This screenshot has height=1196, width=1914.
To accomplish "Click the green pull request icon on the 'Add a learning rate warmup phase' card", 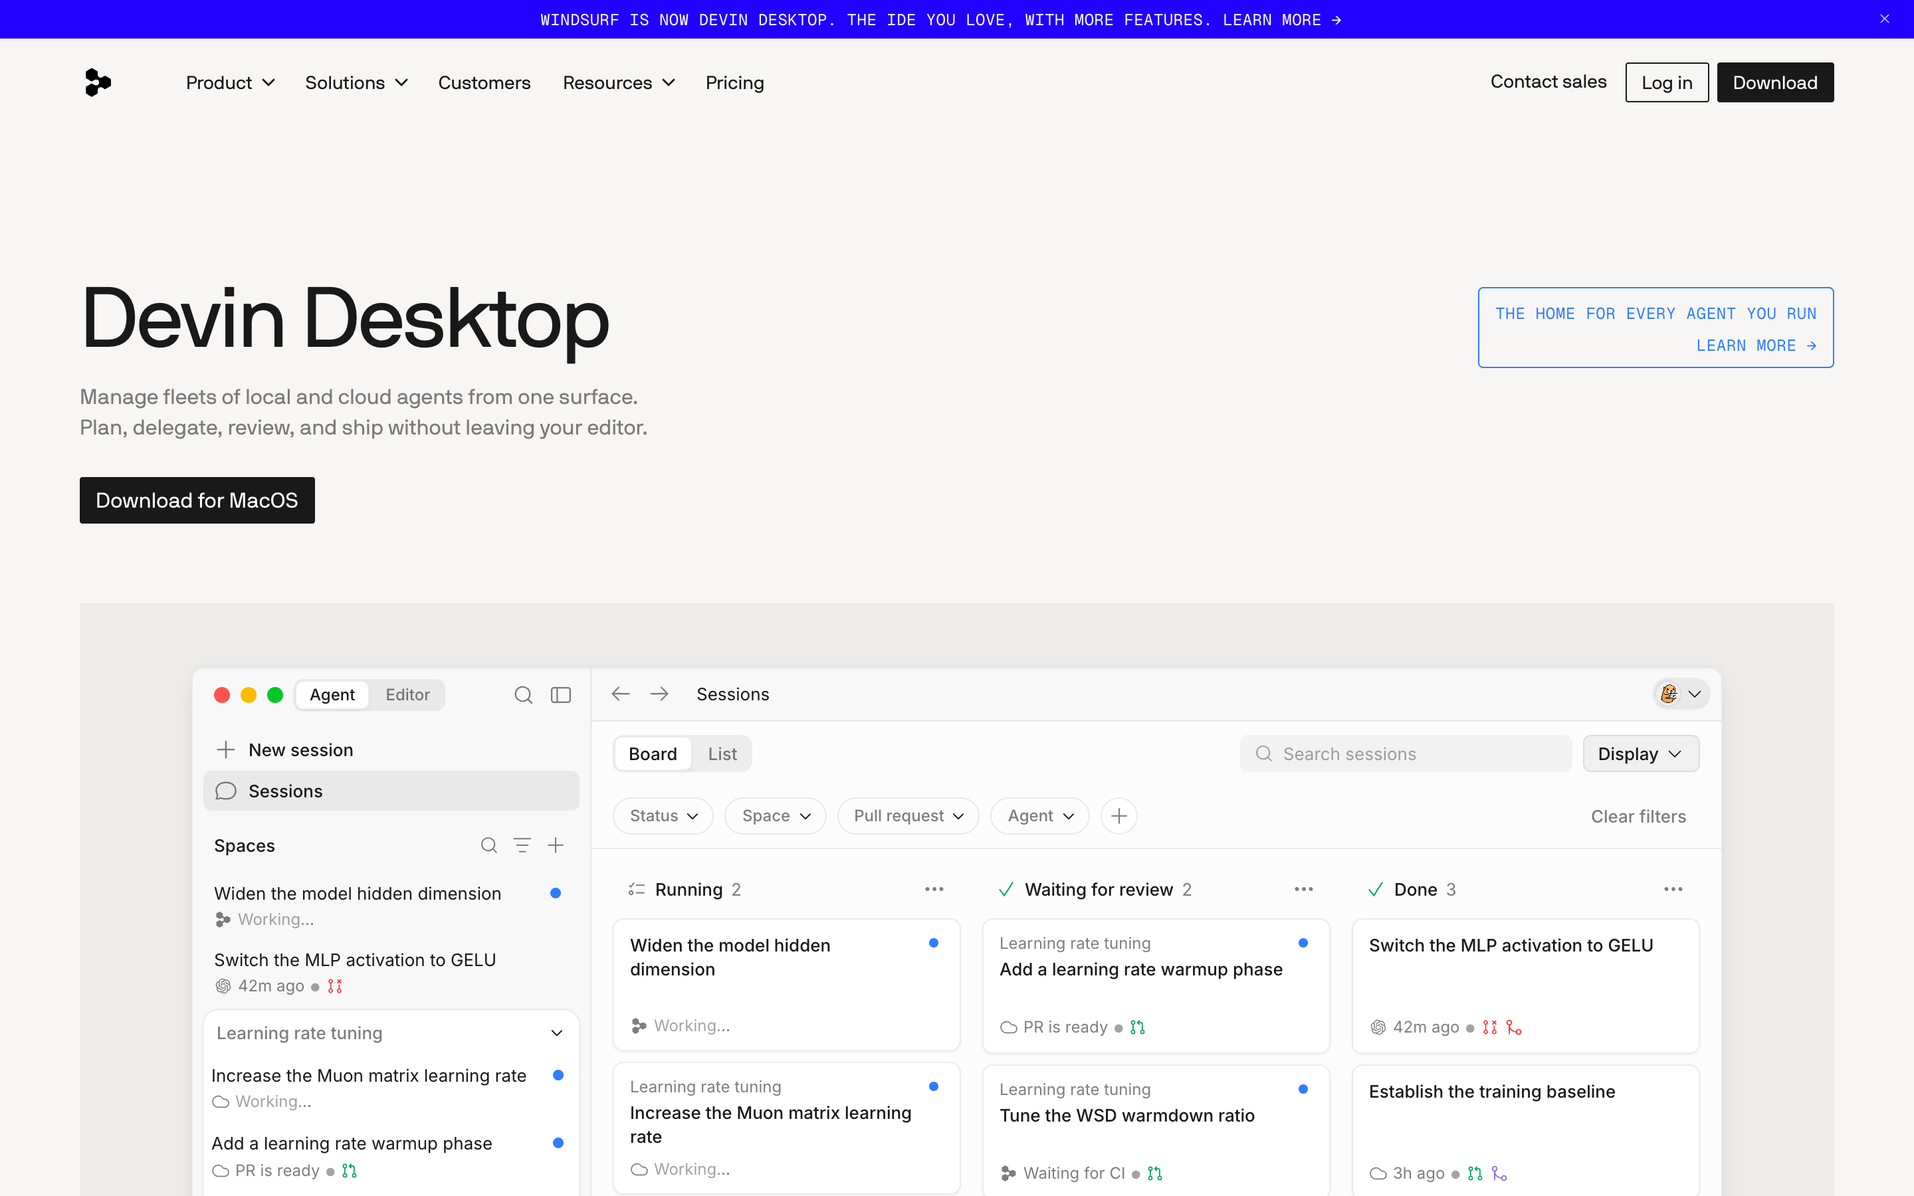I will [x=1137, y=1027].
